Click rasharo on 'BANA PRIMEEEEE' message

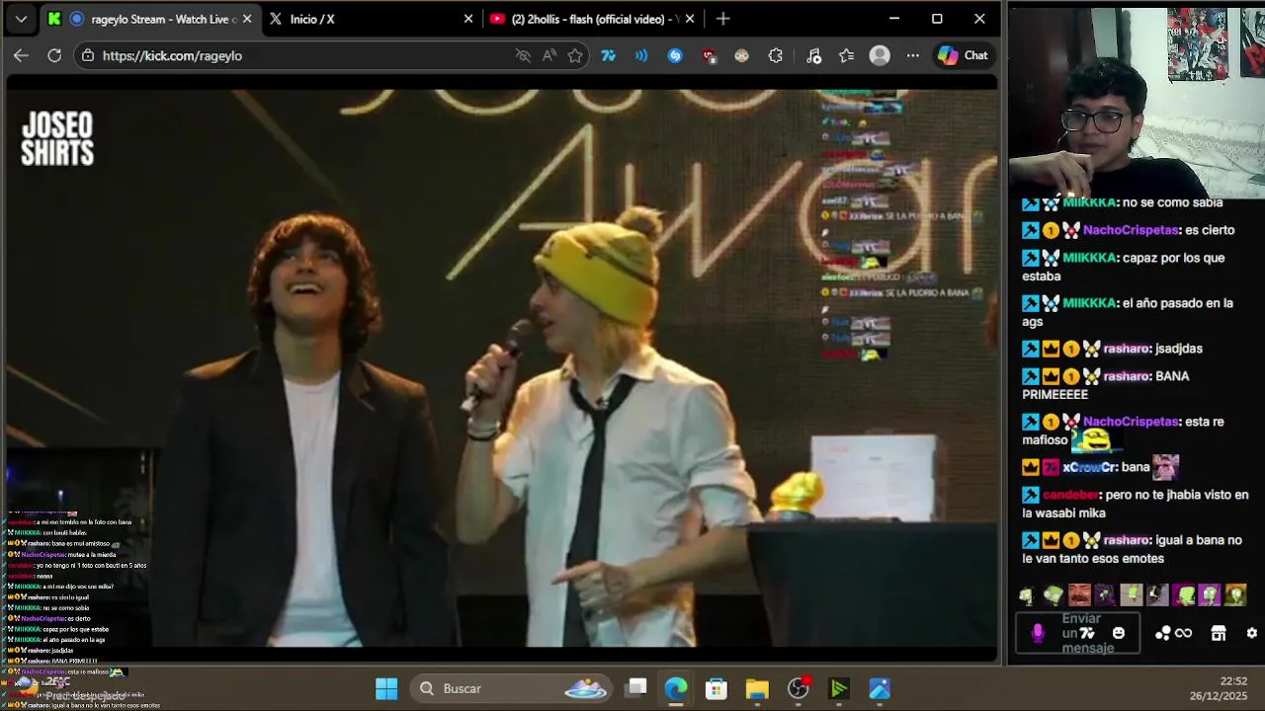pos(1127,376)
